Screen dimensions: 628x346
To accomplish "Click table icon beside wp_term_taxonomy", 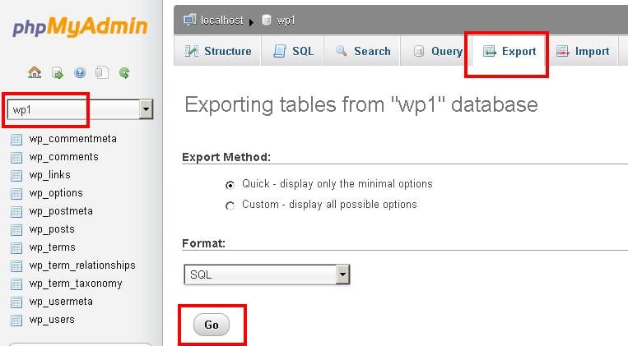I will (x=16, y=284).
